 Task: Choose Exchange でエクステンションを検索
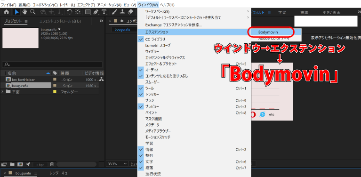(x=194, y=25)
